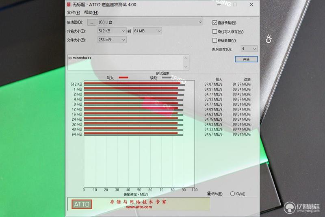Image resolution: width=325 pixels, height=217 pixels.
Task: Click the 83.93 MB/s write value
Action: pyautogui.click(x=213, y=99)
